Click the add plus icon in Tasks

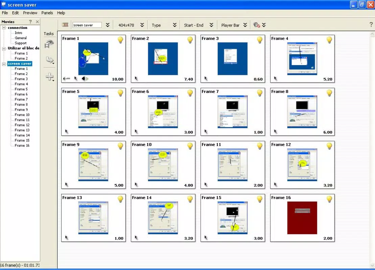point(50,77)
